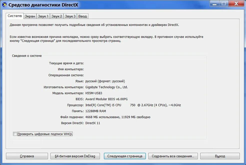Click the DirectX icon in title bar

tap(5, 5)
